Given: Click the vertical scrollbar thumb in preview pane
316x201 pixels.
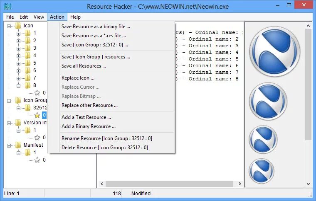Looking at the screenshot, I should [x=308, y=85].
